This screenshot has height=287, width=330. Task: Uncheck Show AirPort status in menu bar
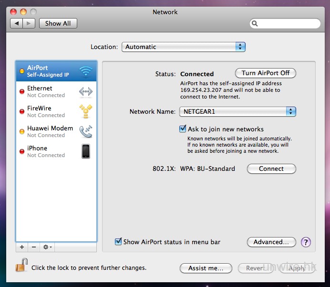point(119,242)
